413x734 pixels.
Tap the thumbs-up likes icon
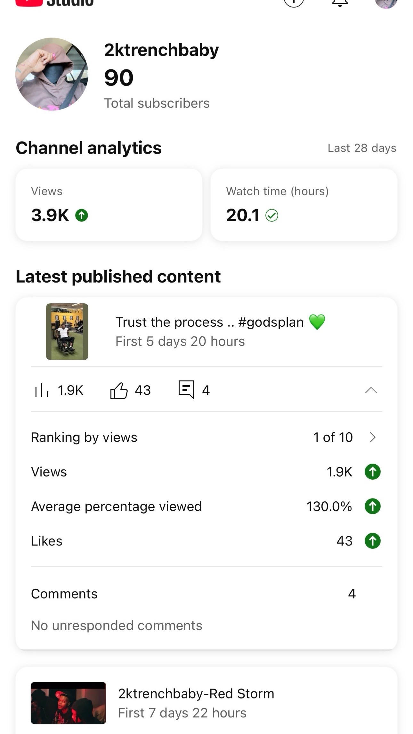click(x=119, y=390)
